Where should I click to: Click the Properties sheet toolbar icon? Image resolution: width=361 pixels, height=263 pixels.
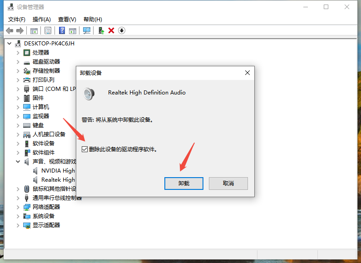(x=48, y=30)
